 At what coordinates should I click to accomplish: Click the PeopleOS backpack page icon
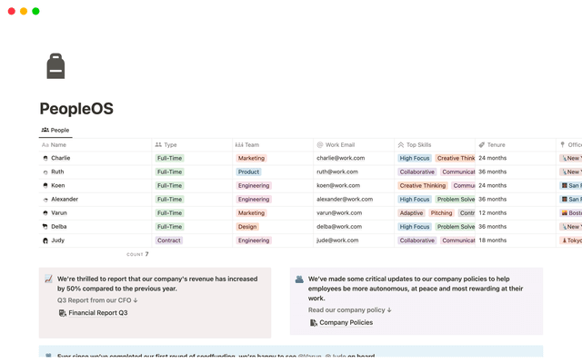pos(55,66)
